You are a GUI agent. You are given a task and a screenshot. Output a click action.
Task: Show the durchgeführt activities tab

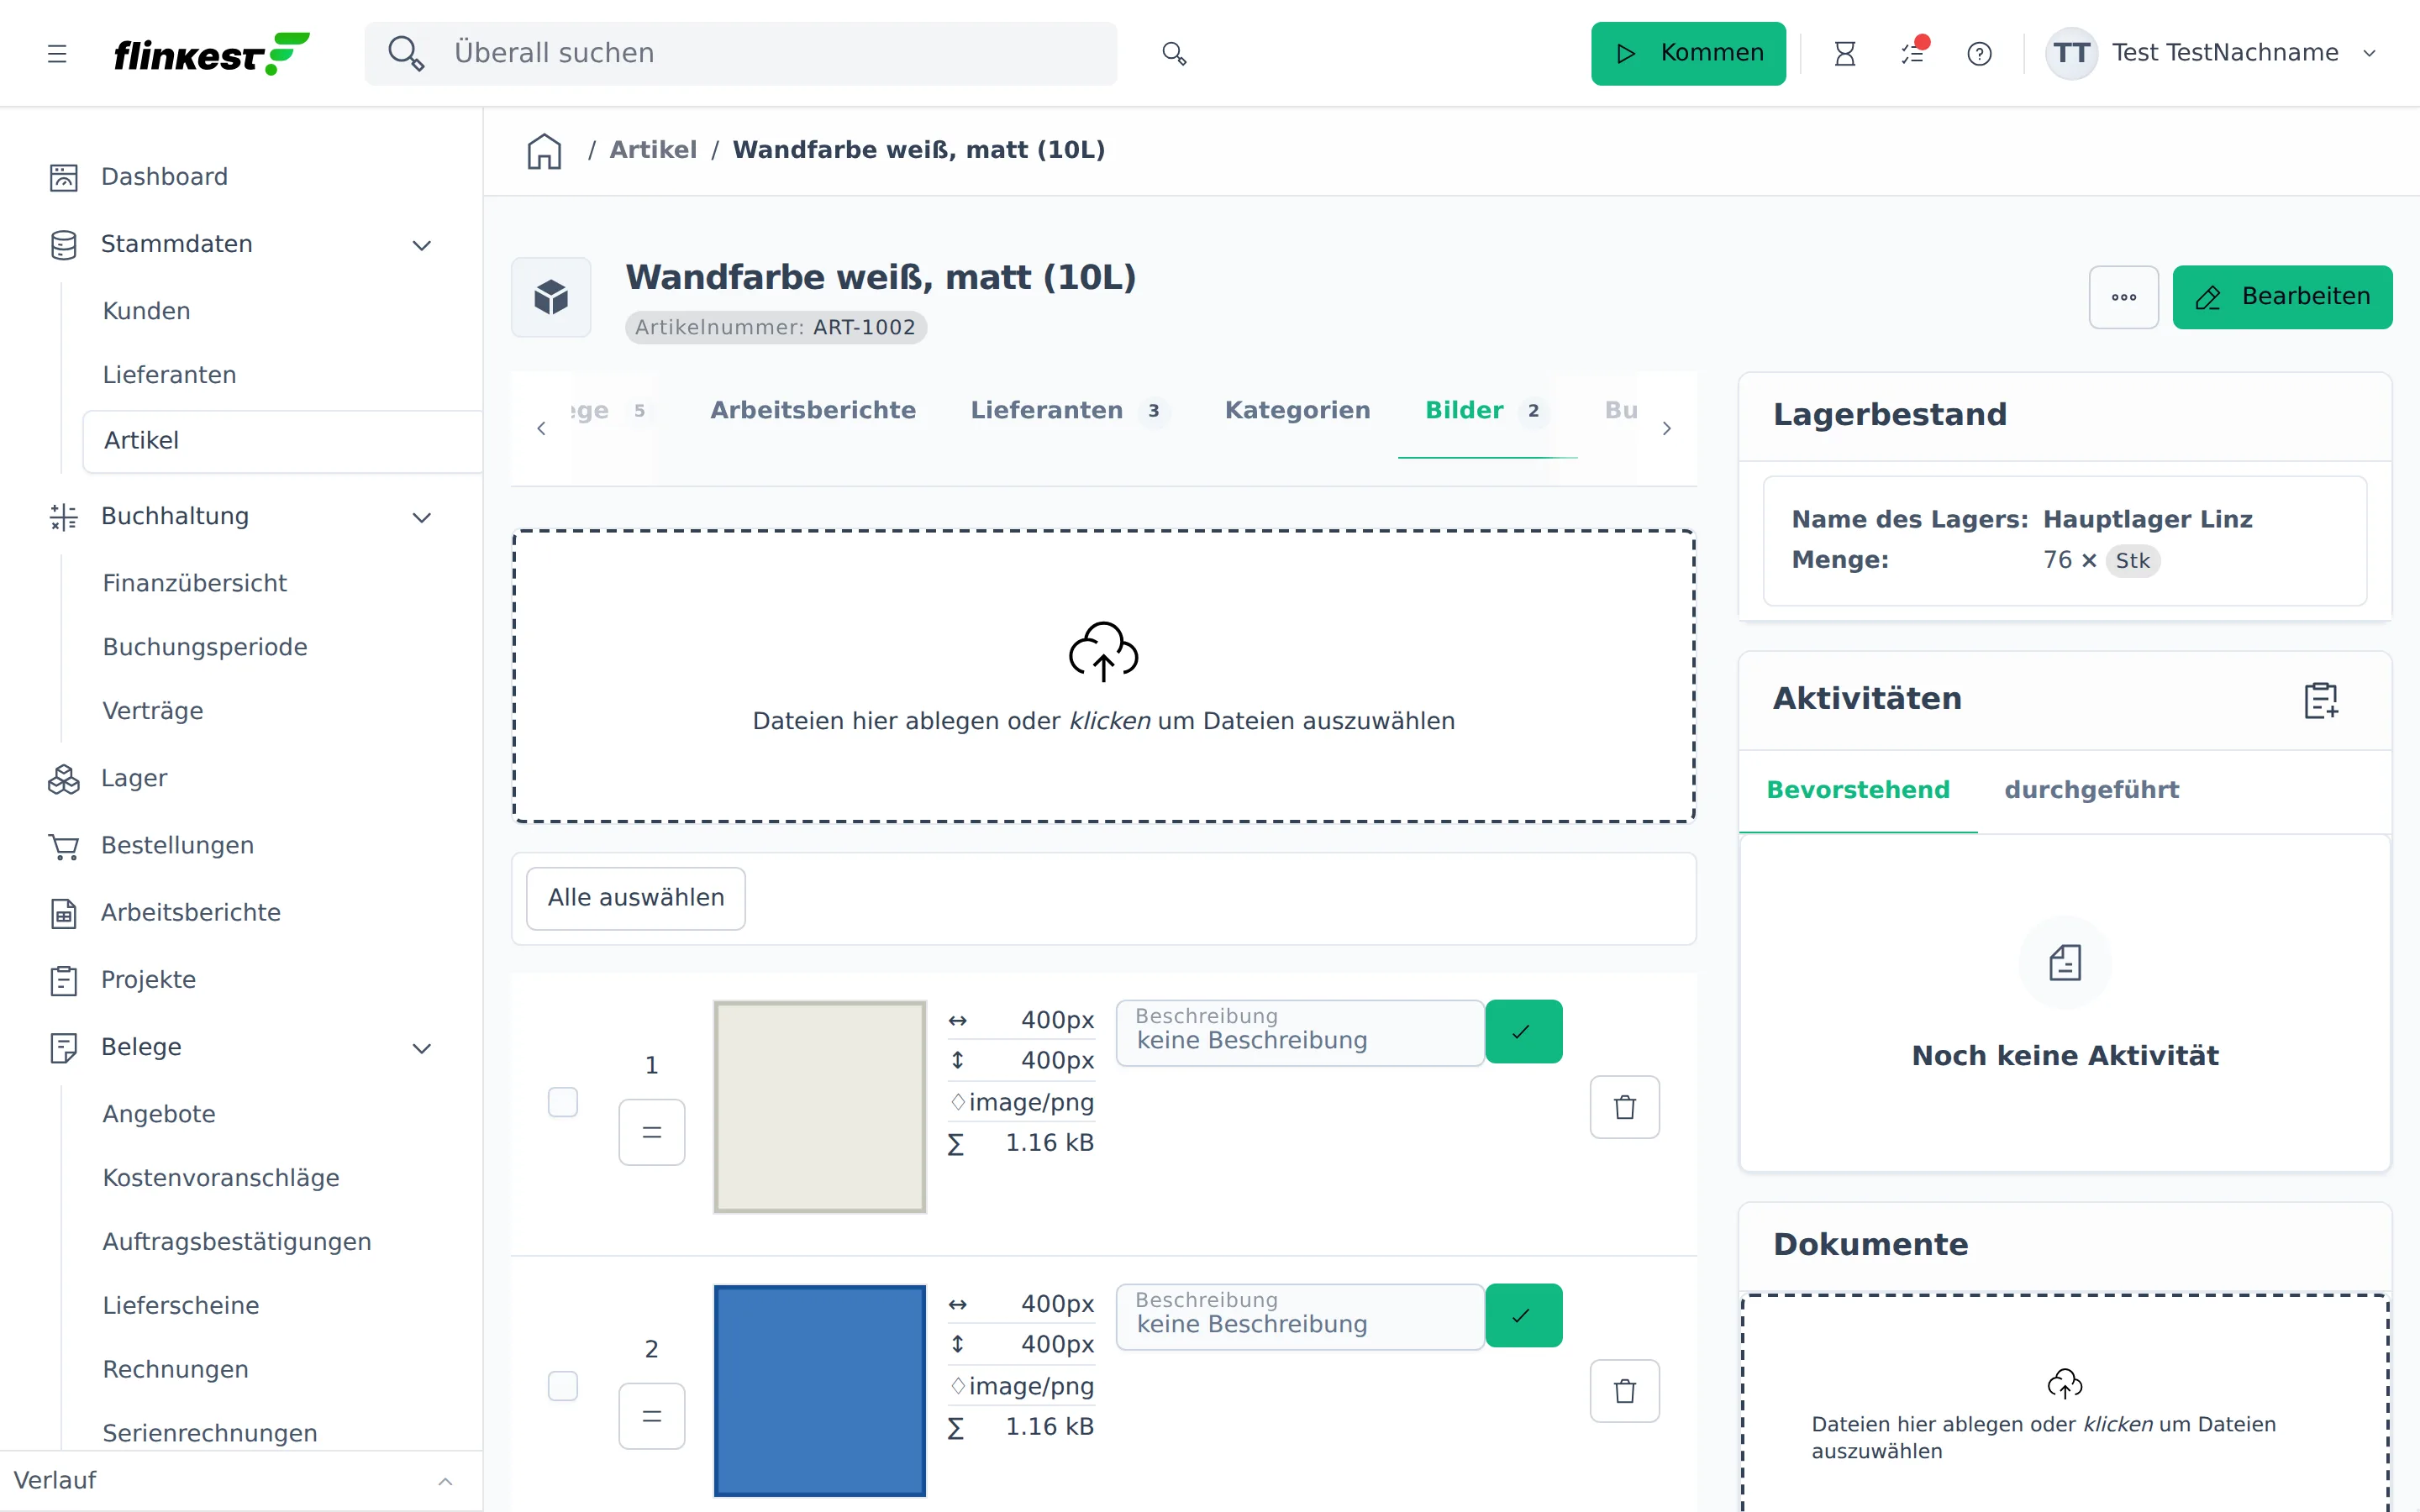tap(2091, 790)
